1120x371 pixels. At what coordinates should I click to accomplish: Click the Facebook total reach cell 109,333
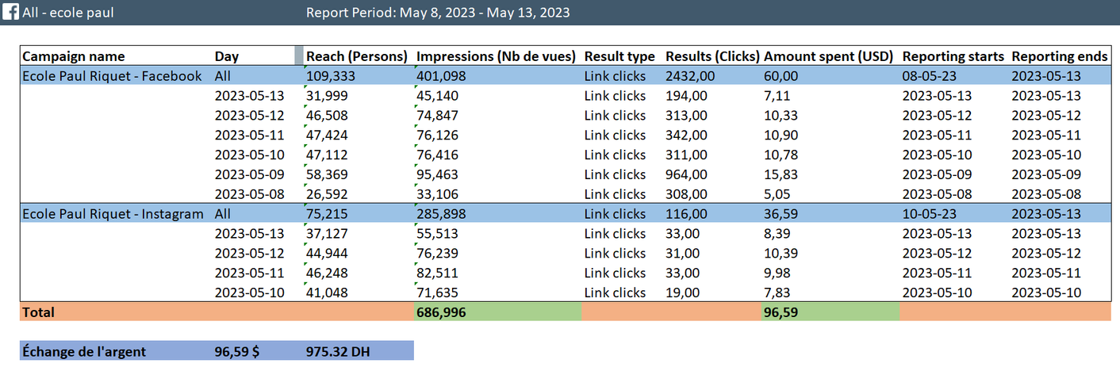(330, 76)
